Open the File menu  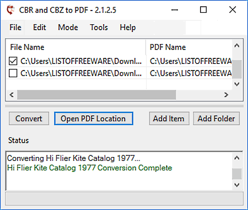(15, 28)
